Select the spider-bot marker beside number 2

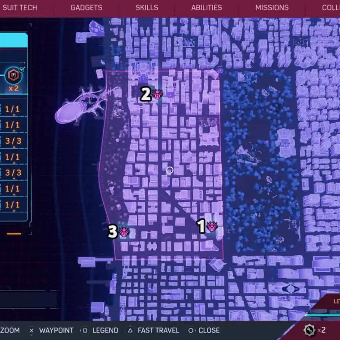click(x=157, y=94)
